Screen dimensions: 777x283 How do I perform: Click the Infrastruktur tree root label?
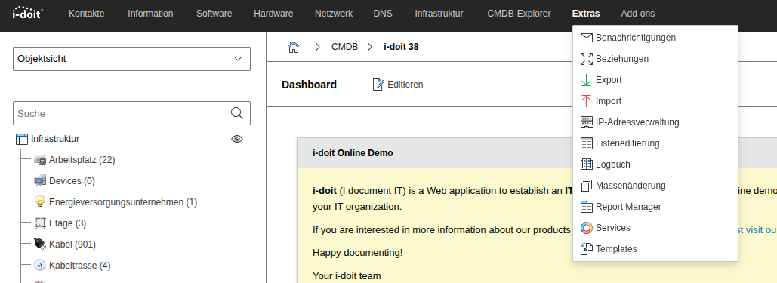(55, 140)
